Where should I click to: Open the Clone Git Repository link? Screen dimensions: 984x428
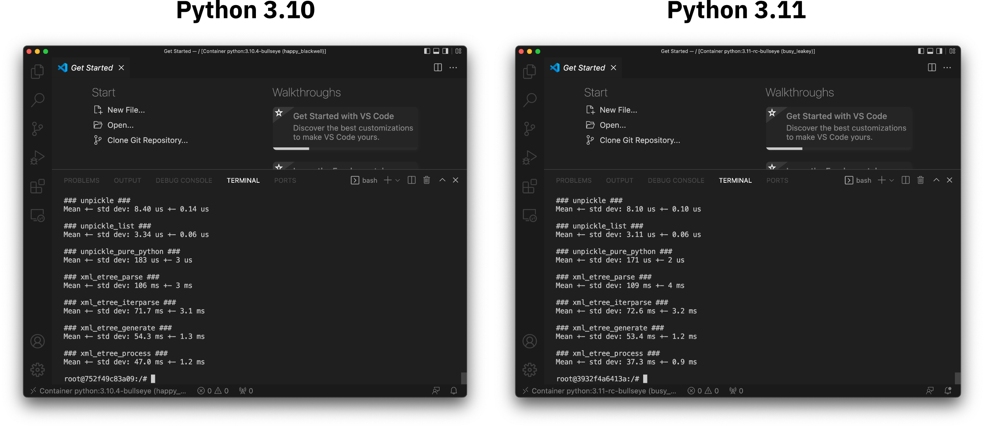tap(148, 140)
